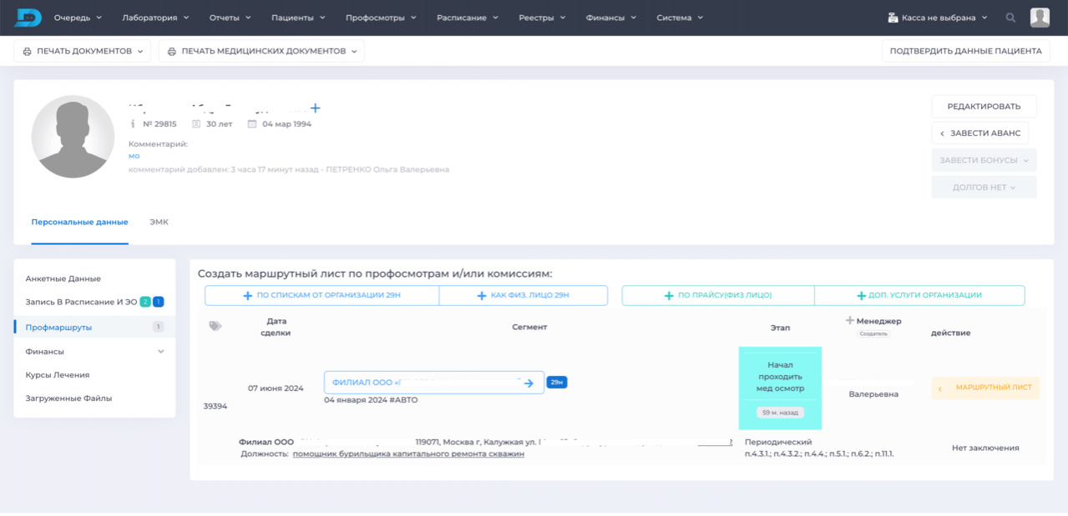Click the помощник бурильщика position link
This screenshot has height=516, width=1068.
tap(408, 454)
